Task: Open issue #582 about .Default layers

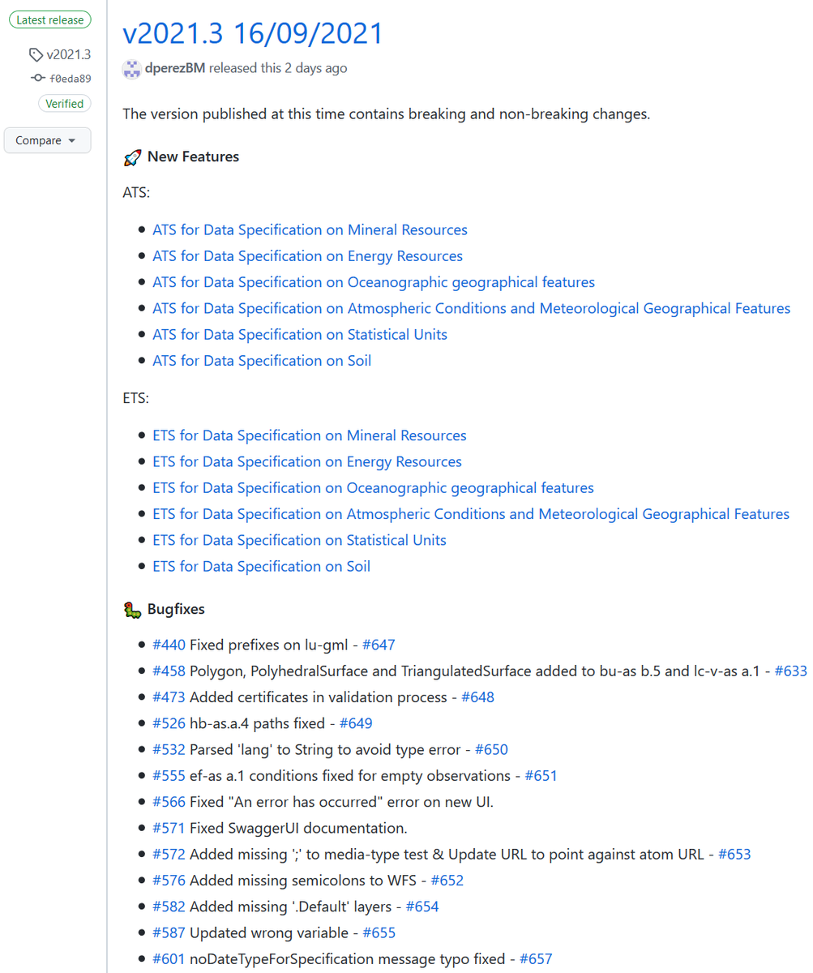Action: click(169, 907)
